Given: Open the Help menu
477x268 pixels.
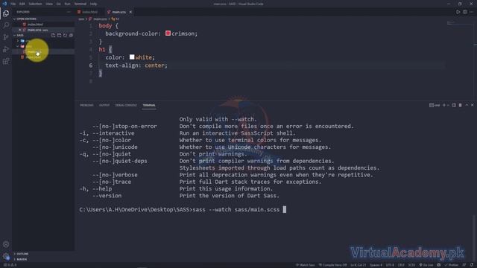Looking at the screenshot, I should (x=93, y=4).
